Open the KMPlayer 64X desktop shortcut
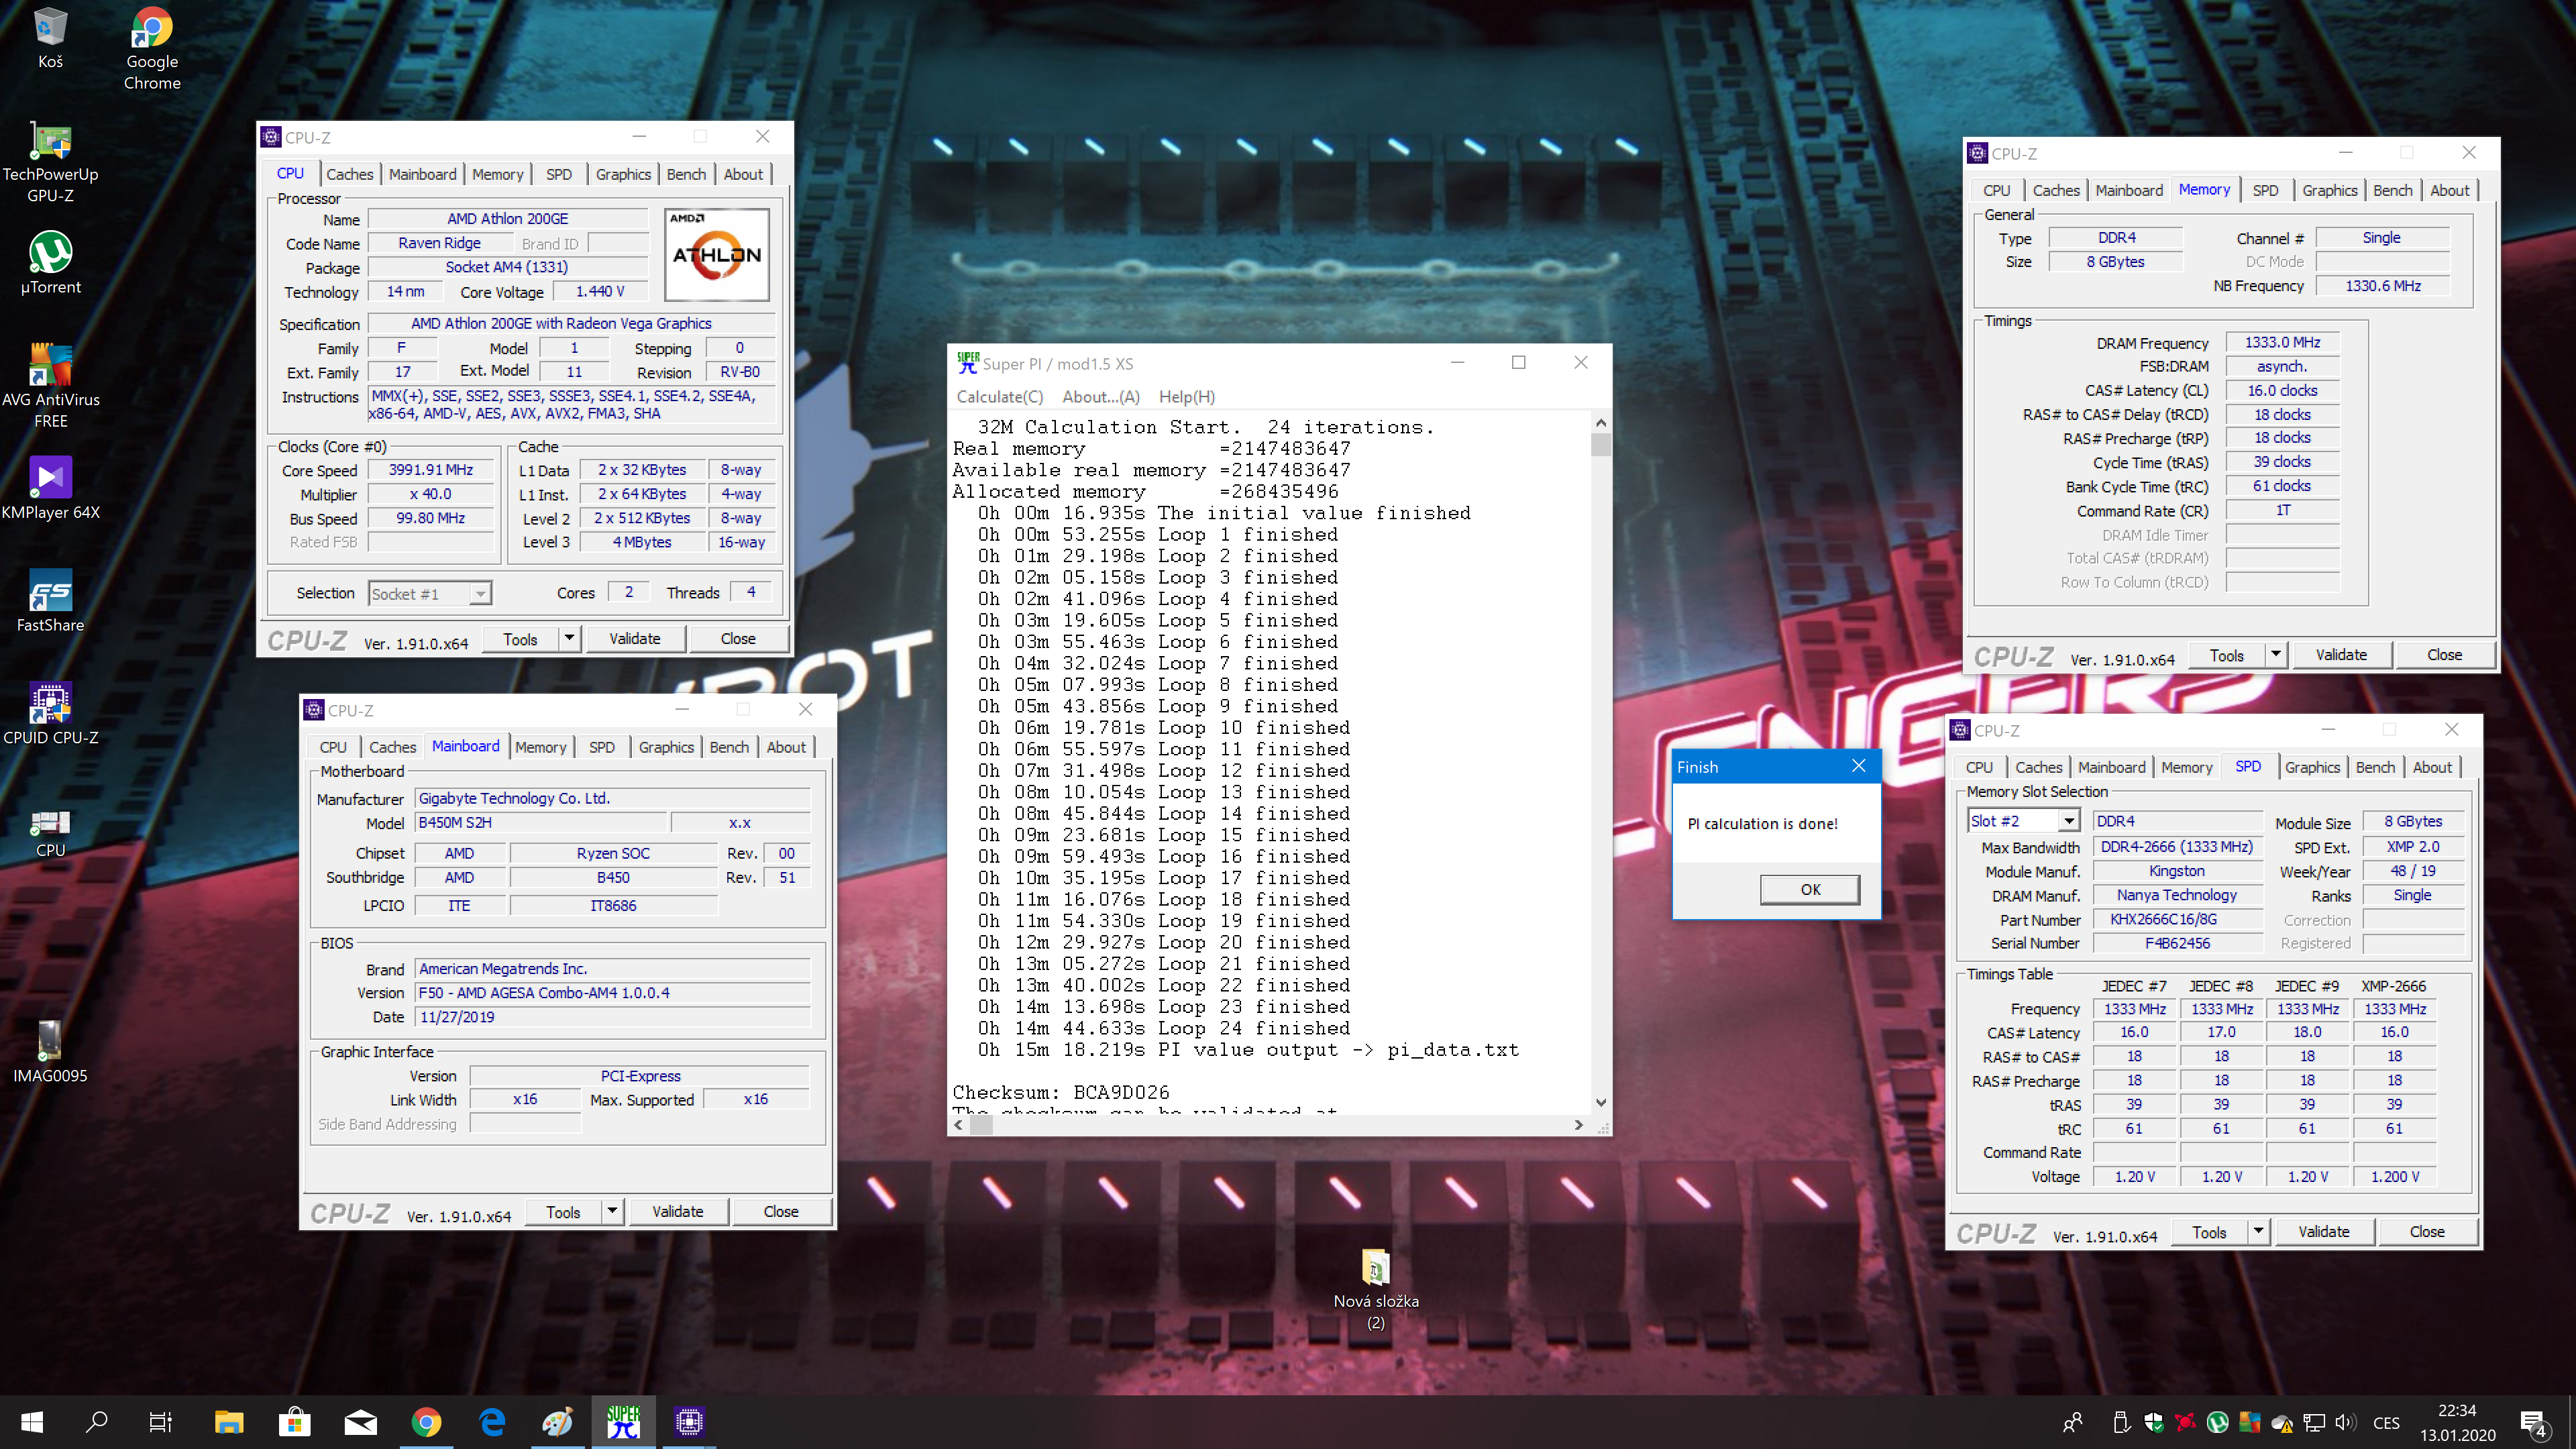 click(50, 488)
